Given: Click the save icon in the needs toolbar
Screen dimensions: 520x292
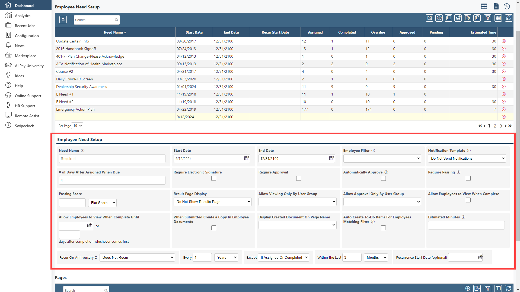Looking at the screenshot, I should pyautogui.click(x=429, y=18).
